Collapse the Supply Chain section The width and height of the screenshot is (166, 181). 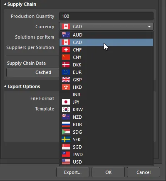[x=5, y=4]
